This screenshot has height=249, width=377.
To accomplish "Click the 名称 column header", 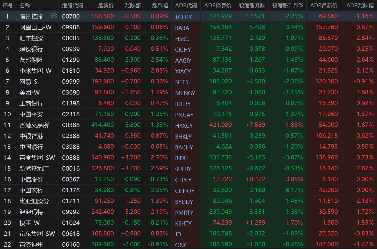I will (x=25, y=6).
